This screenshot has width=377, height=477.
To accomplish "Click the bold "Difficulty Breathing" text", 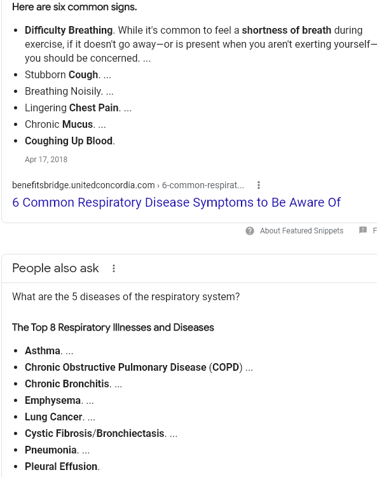I will (x=69, y=30).
